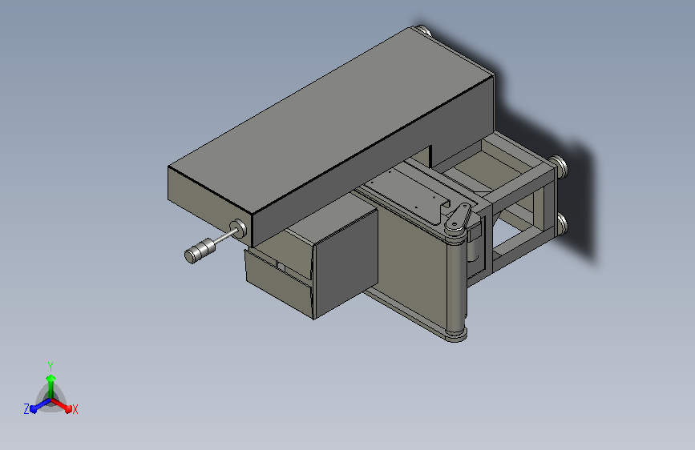The image size is (695, 450).
Task: Click the Y label of the orientation triad
Action: (x=51, y=367)
